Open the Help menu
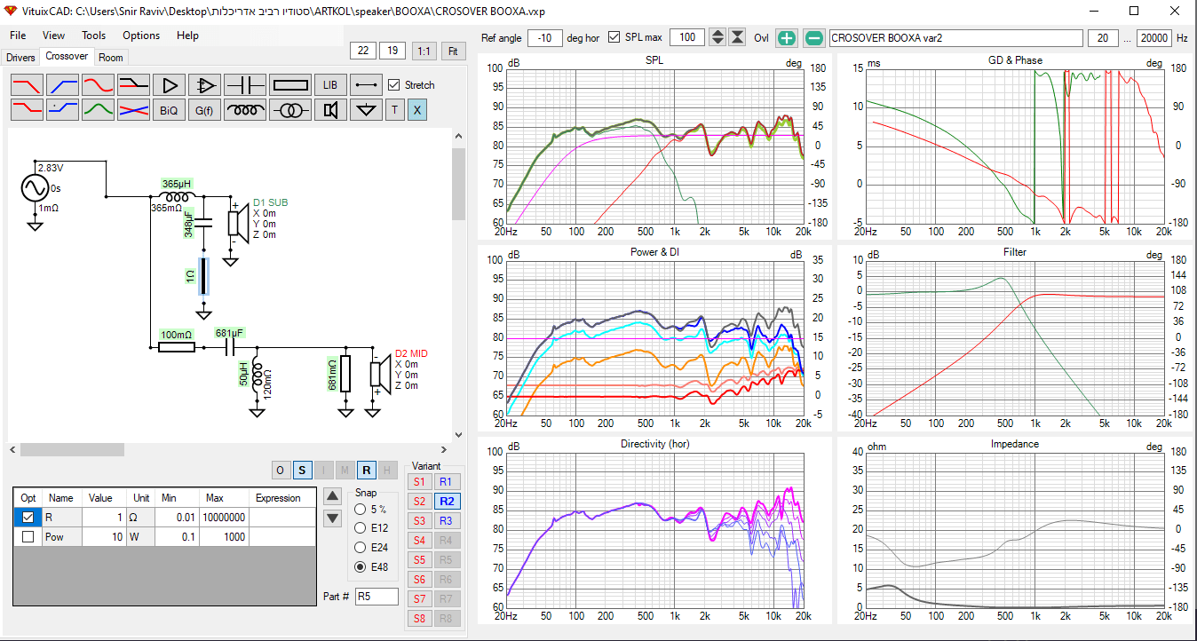The image size is (1197, 641). tap(187, 36)
